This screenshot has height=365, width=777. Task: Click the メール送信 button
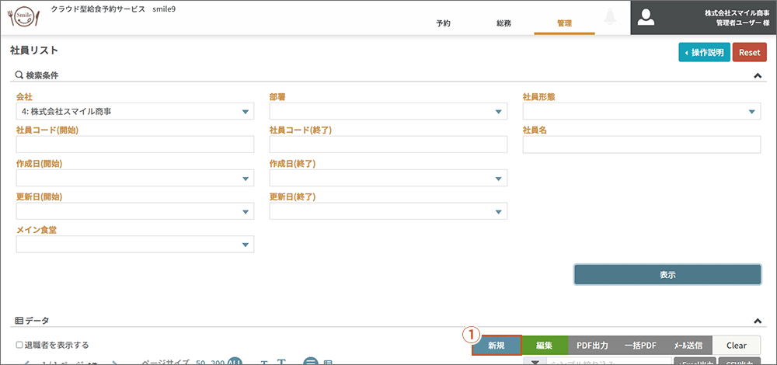pos(688,346)
